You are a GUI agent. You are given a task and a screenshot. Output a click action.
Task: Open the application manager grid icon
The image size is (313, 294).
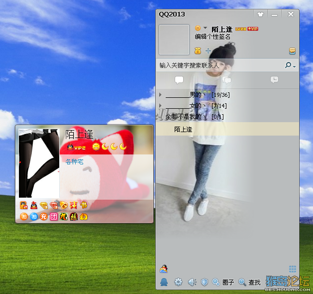point(293,269)
